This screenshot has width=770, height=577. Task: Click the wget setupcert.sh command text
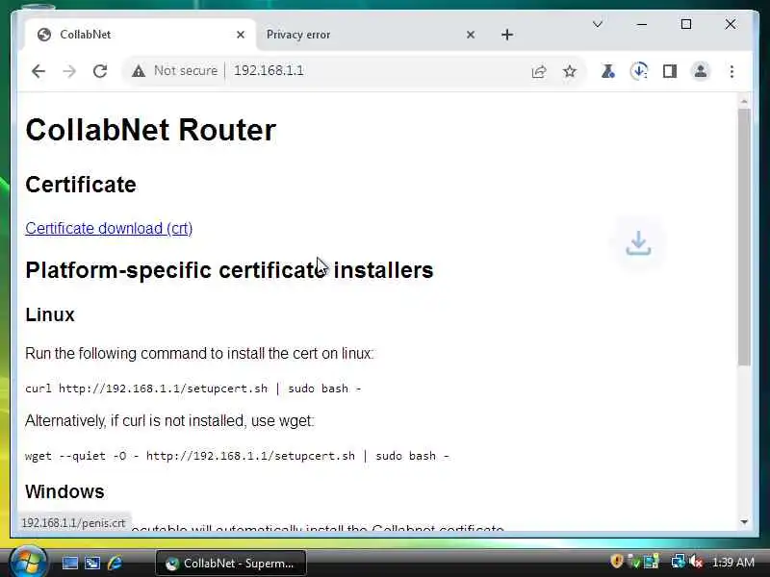[x=237, y=456]
